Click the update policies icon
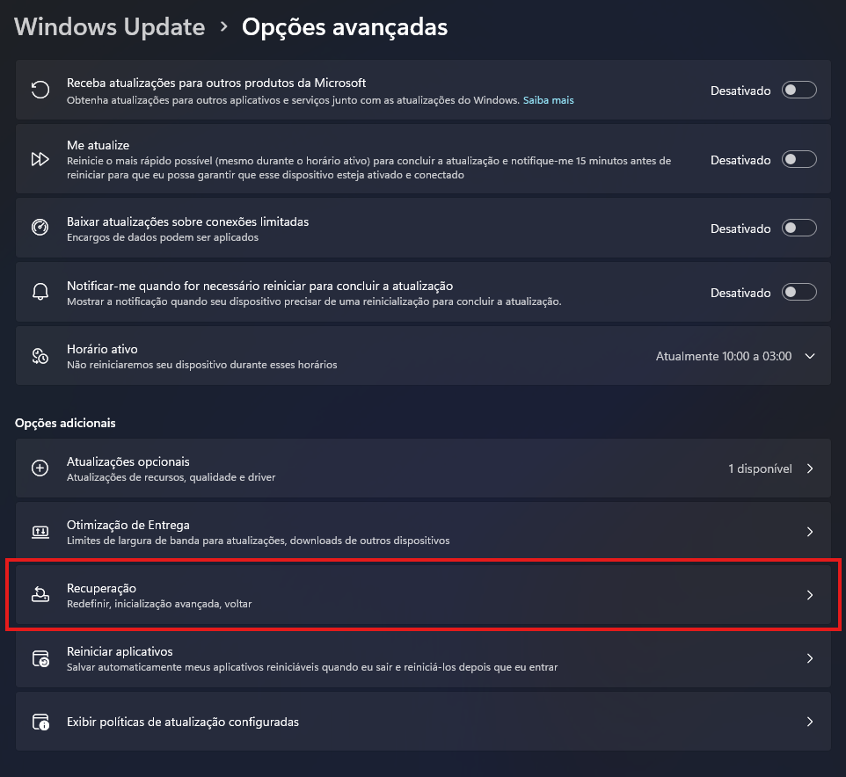This screenshot has width=846, height=777. 40,722
